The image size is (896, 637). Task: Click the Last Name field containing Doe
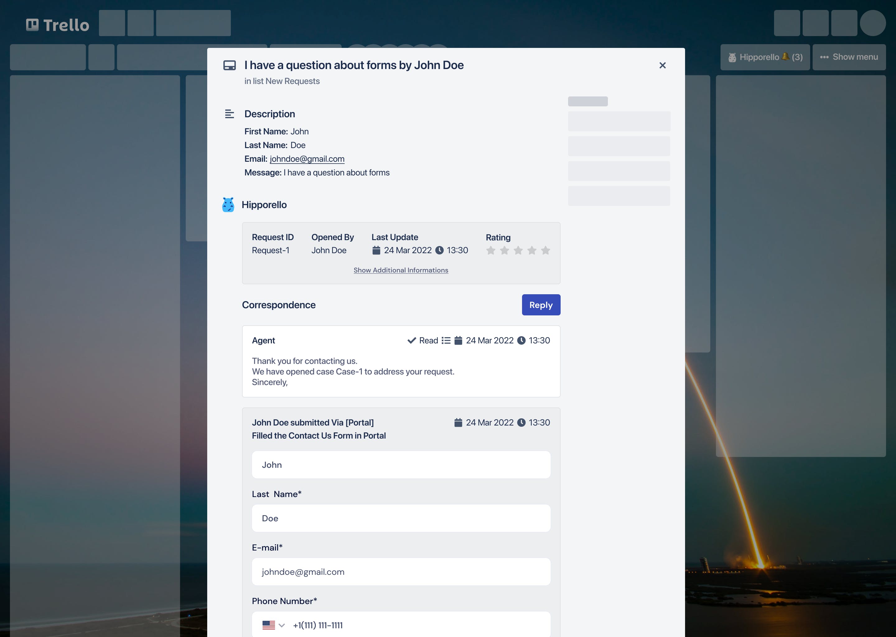[401, 518]
